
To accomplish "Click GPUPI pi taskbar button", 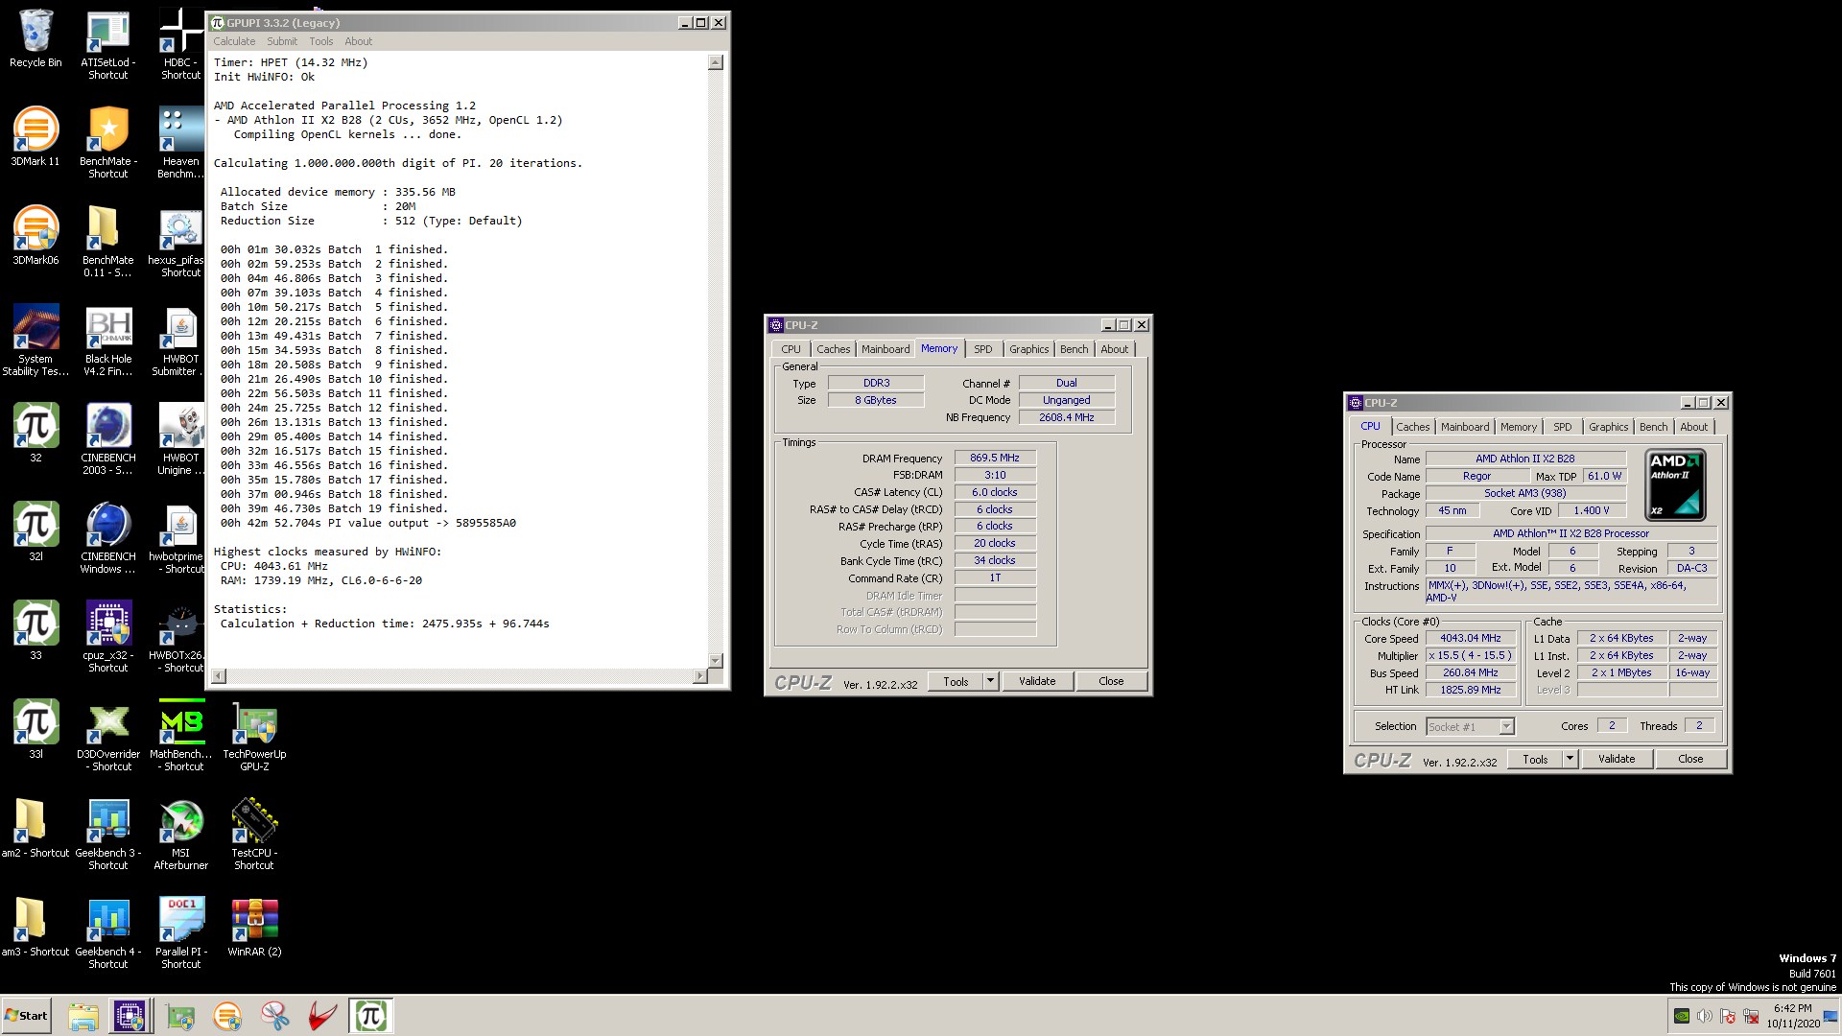I will [x=370, y=1016].
